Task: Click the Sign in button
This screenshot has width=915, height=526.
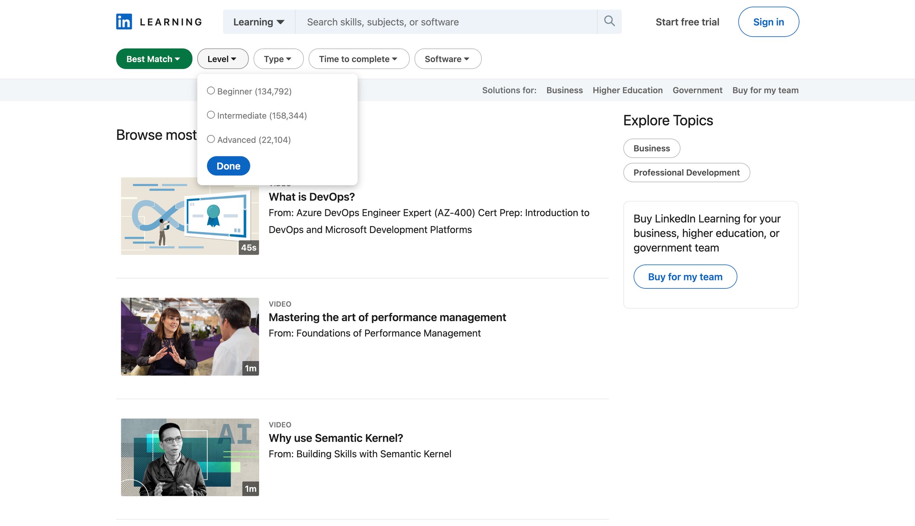Action: click(x=768, y=22)
